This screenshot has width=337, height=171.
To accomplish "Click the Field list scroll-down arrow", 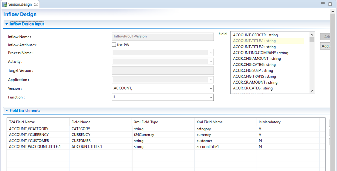I will (312, 91).
